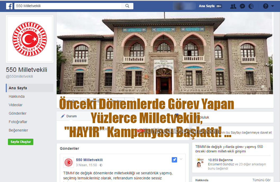This screenshot has width=280, height=182.
Task: Click the Ana Sayfa link in top bar
Action: (x=205, y=6)
